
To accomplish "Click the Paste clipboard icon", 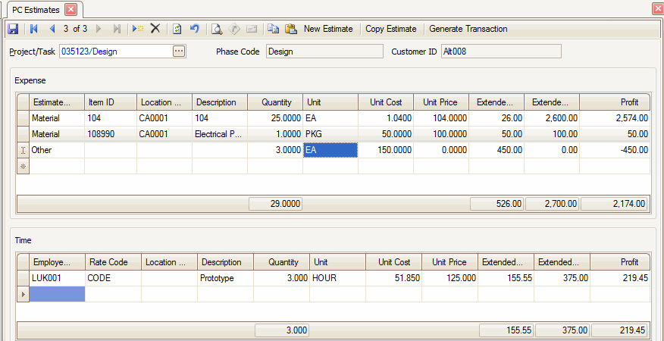I will 290,29.
